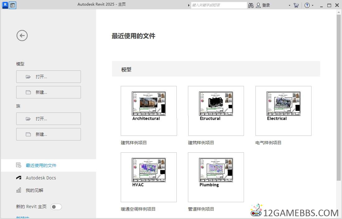Minimize the Revit window

(x=321, y=6)
